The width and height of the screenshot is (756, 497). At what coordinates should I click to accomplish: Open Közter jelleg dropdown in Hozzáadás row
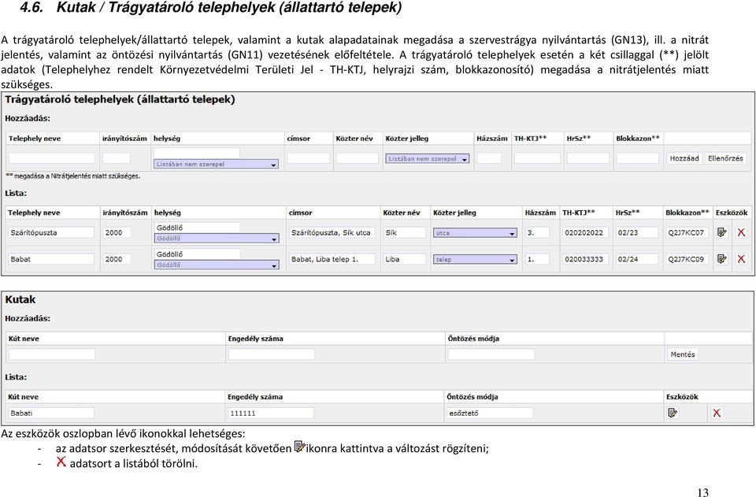click(427, 158)
